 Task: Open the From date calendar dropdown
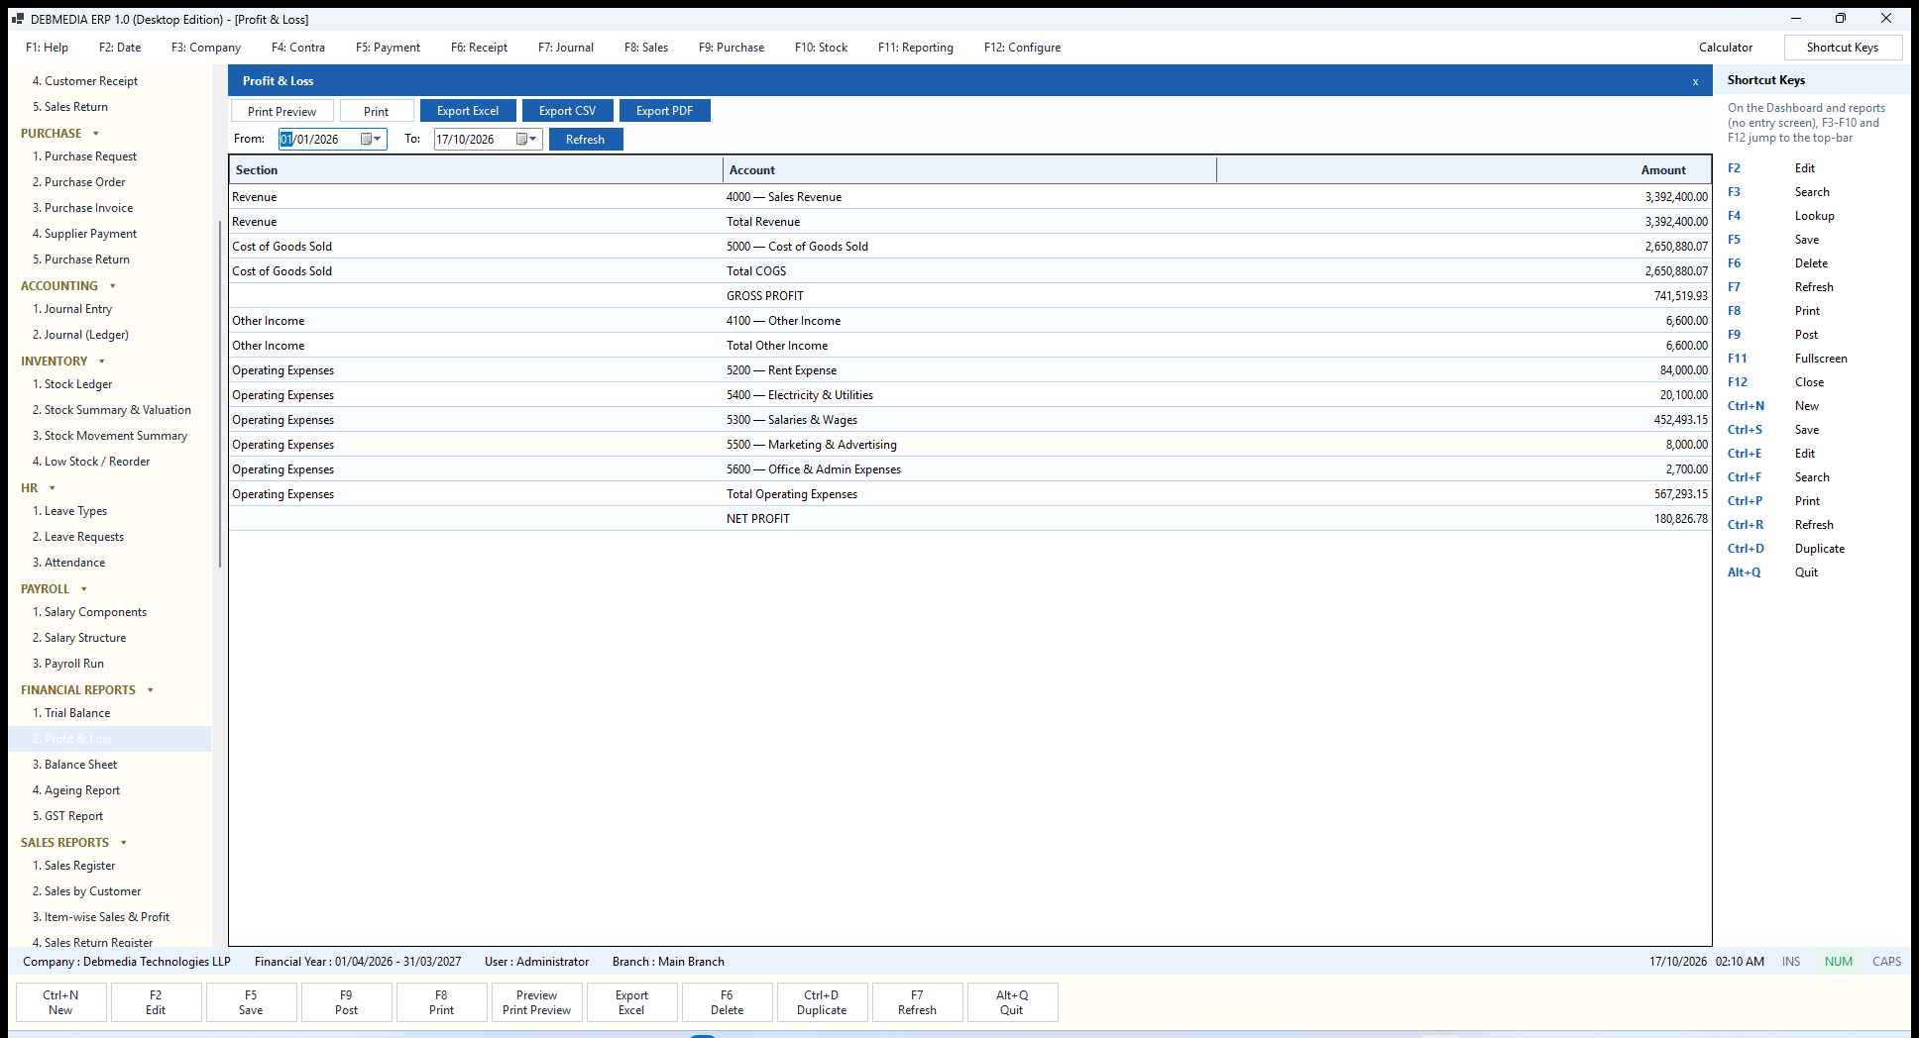pyautogui.click(x=371, y=140)
